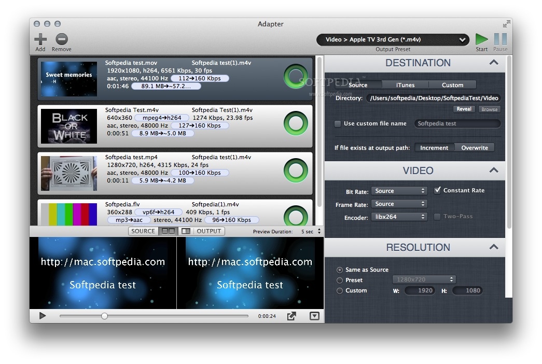Click progress ring for Softpedia.flv
Viewport: 542px width, 364px height.
point(296,215)
